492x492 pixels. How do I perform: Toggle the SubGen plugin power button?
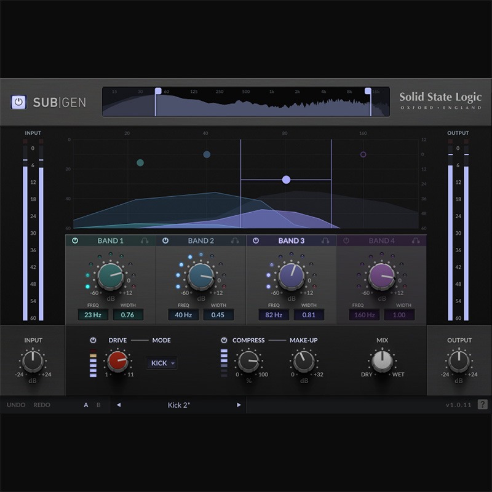coord(18,102)
